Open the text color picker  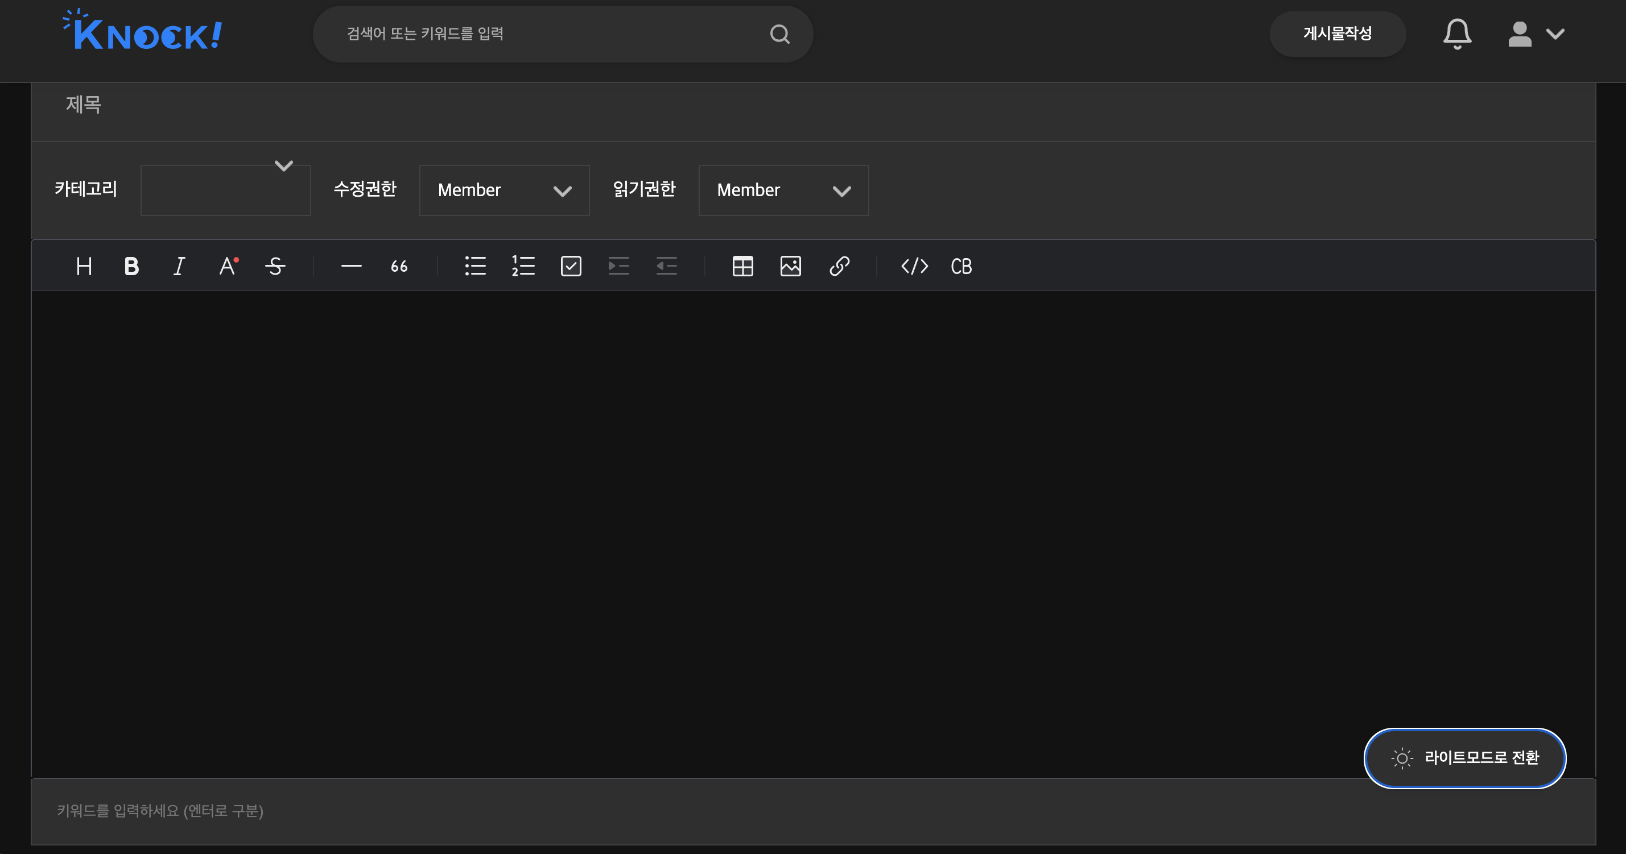point(228,266)
